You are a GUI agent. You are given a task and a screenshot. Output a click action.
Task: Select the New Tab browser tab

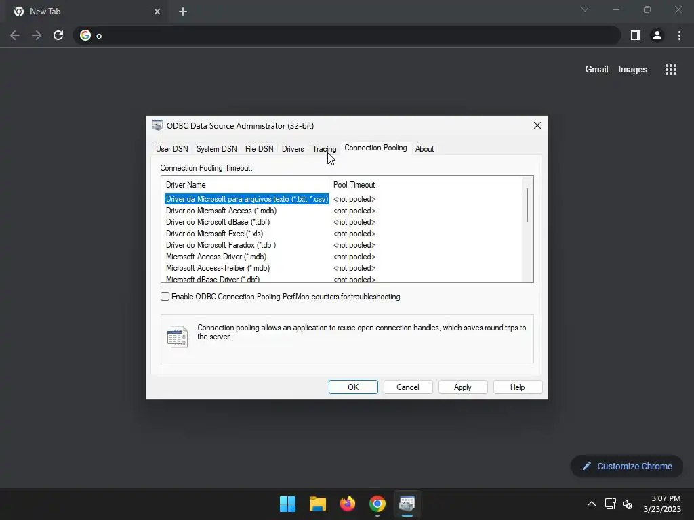click(x=87, y=12)
